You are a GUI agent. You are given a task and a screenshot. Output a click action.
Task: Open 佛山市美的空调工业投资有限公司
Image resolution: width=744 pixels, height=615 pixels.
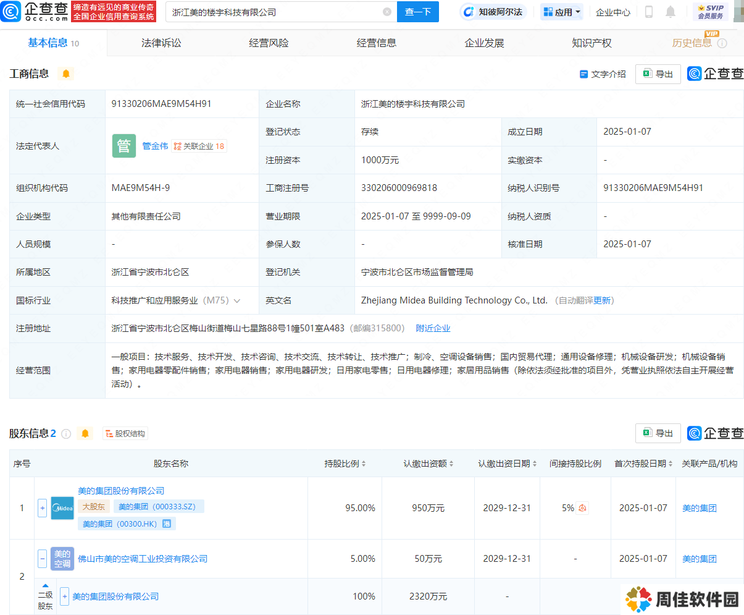(143, 559)
